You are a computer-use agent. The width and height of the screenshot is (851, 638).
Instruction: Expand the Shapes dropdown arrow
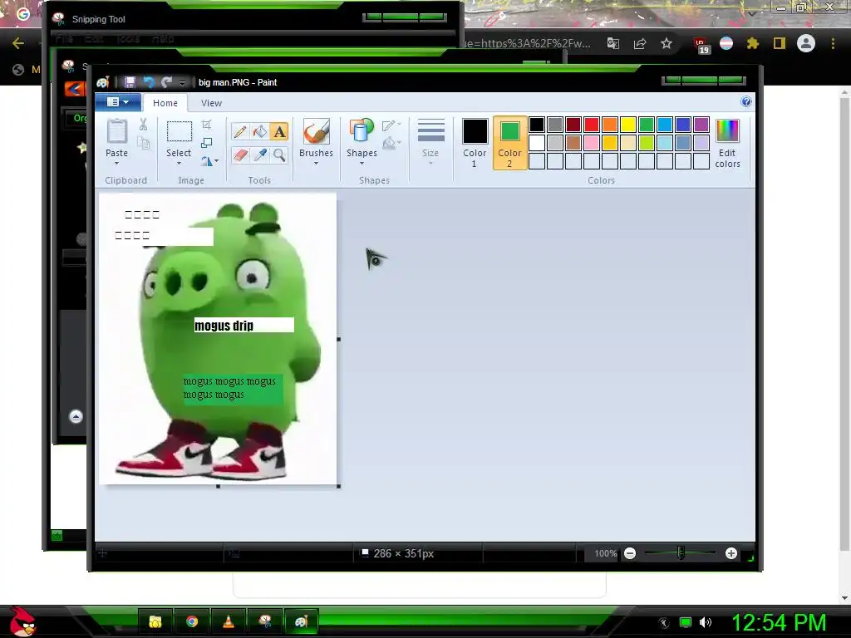[x=362, y=164]
